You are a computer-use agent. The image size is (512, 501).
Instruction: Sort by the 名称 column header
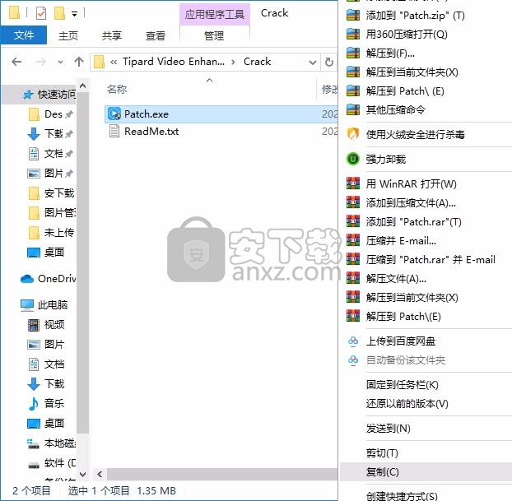[117, 89]
